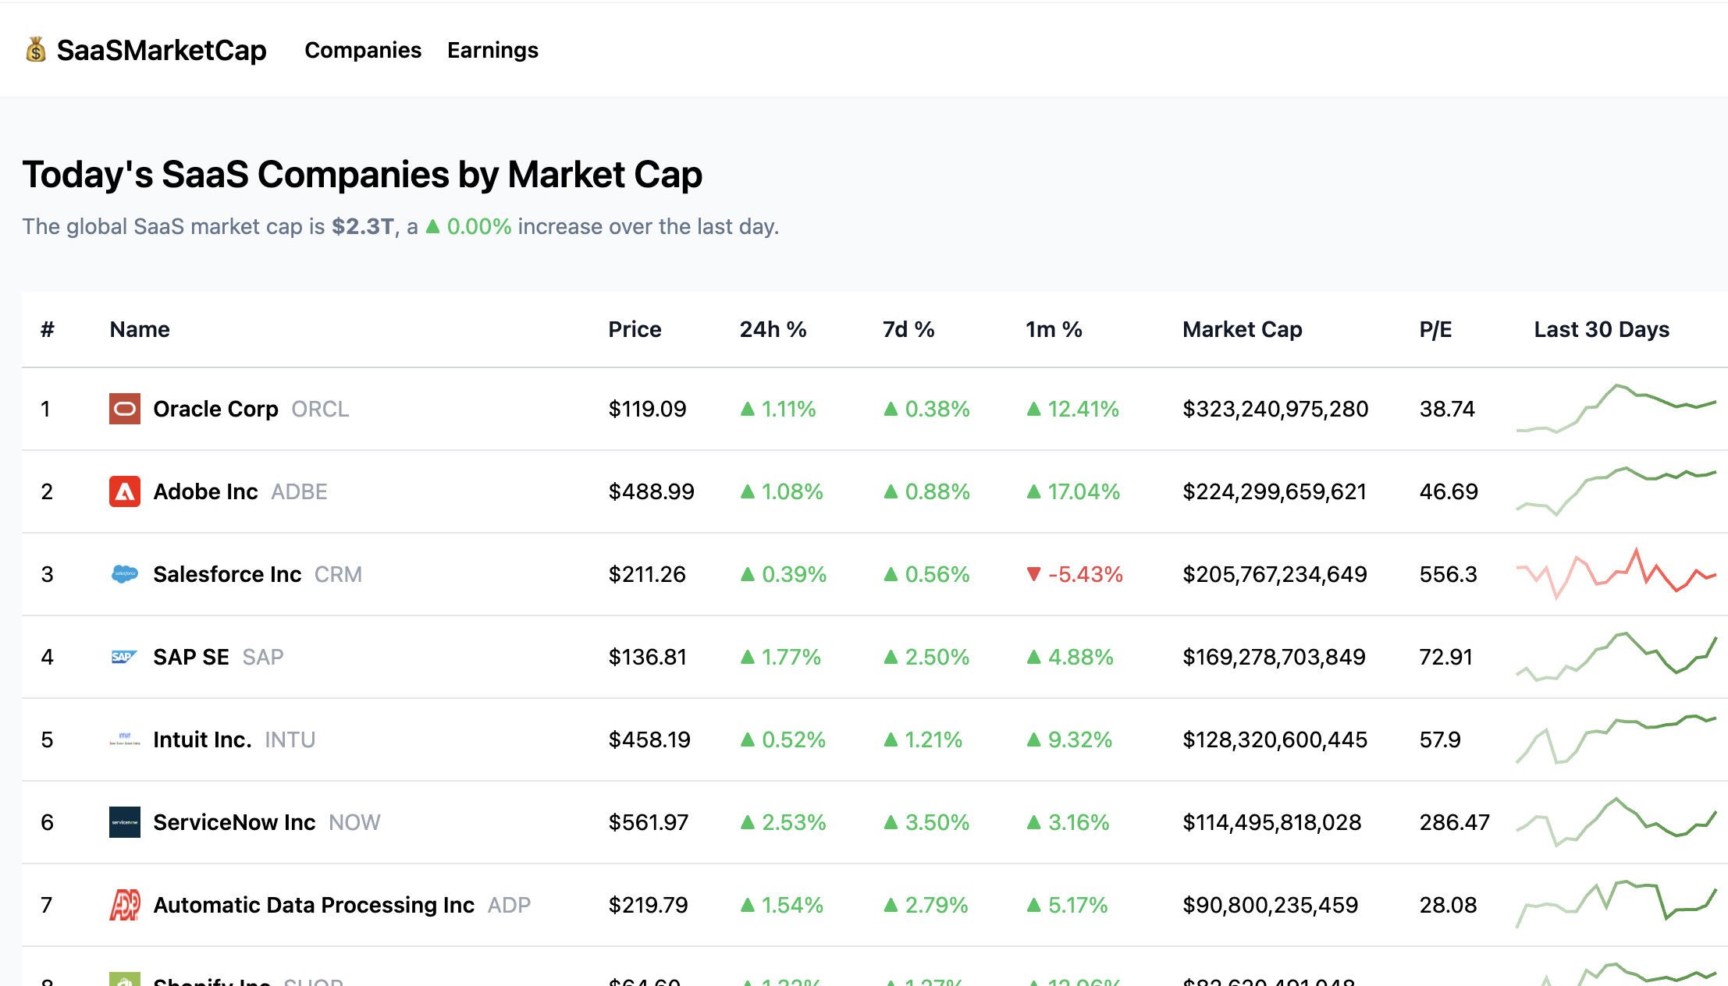1728x986 pixels.
Task: Click the SAP SE logo icon
Action: coord(123,657)
